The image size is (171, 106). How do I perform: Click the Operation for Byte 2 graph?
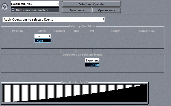tap(75, 93)
